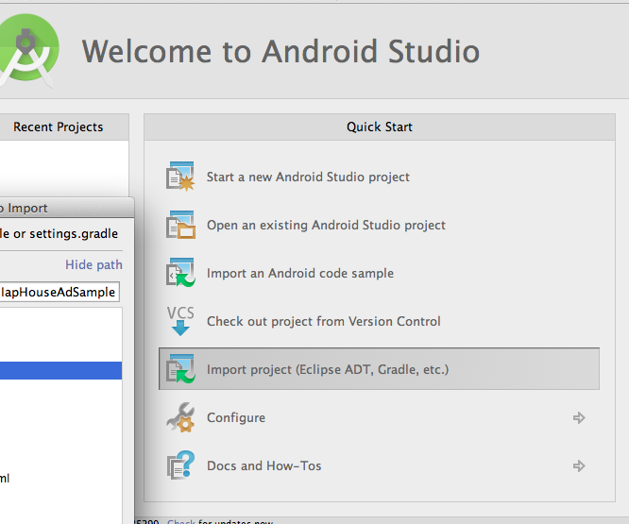629x524 pixels.
Task: Click the Import dialog title bar
Action: [67, 208]
